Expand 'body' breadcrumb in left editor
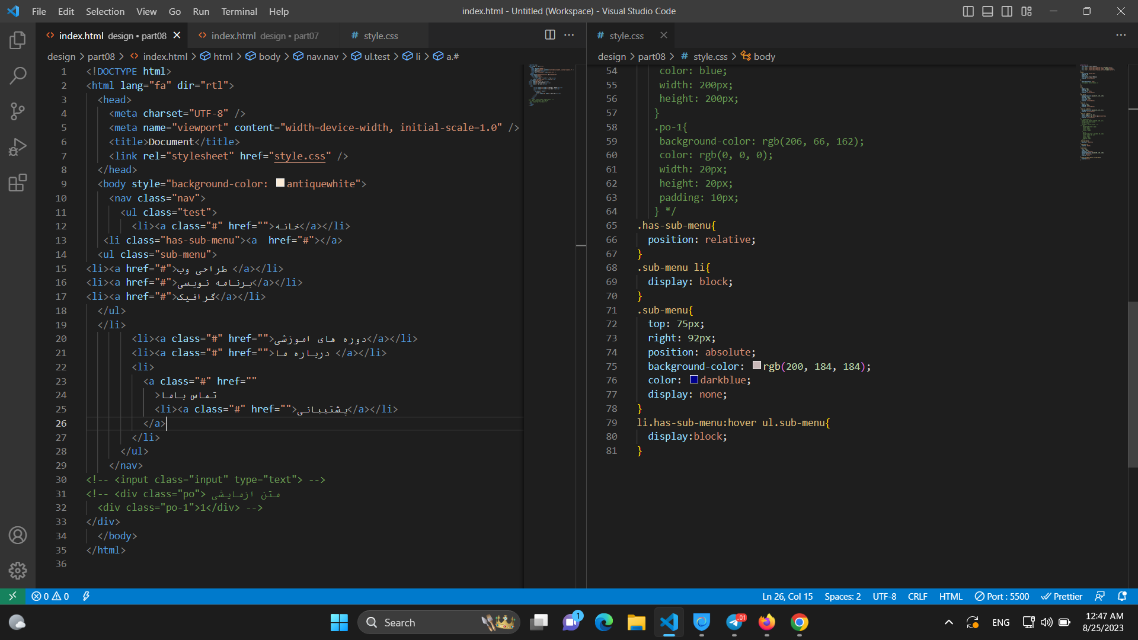The width and height of the screenshot is (1138, 640). coord(263,56)
